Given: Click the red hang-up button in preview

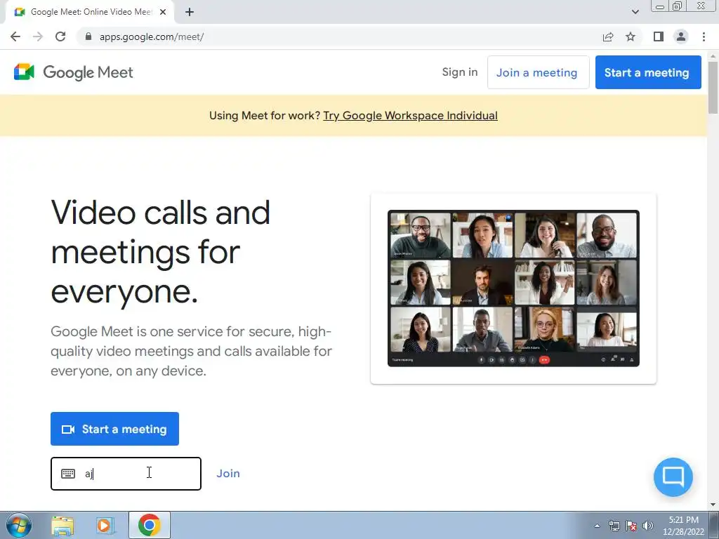Looking at the screenshot, I should [544, 360].
